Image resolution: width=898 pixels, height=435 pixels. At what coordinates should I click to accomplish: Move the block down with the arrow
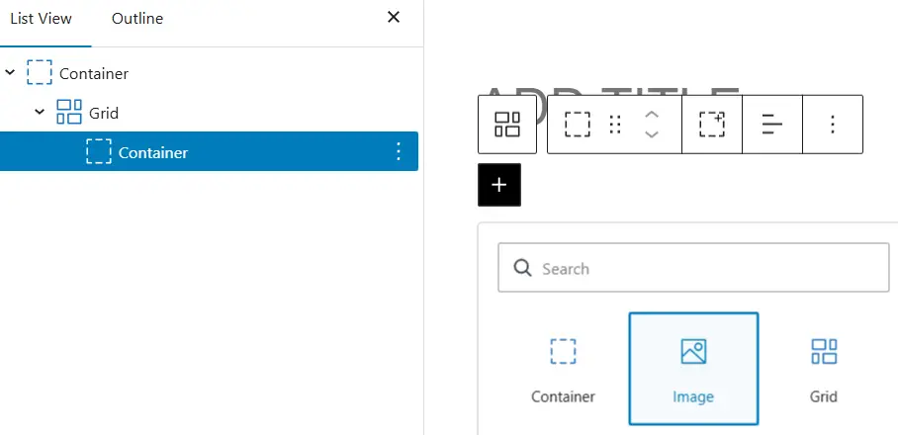pyautogui.click(x=652, y=134)
